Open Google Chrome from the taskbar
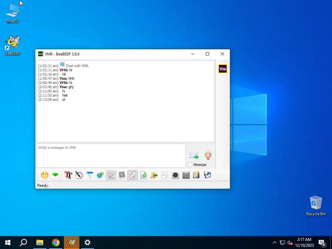The image size is (332, 249). point(56,243)
